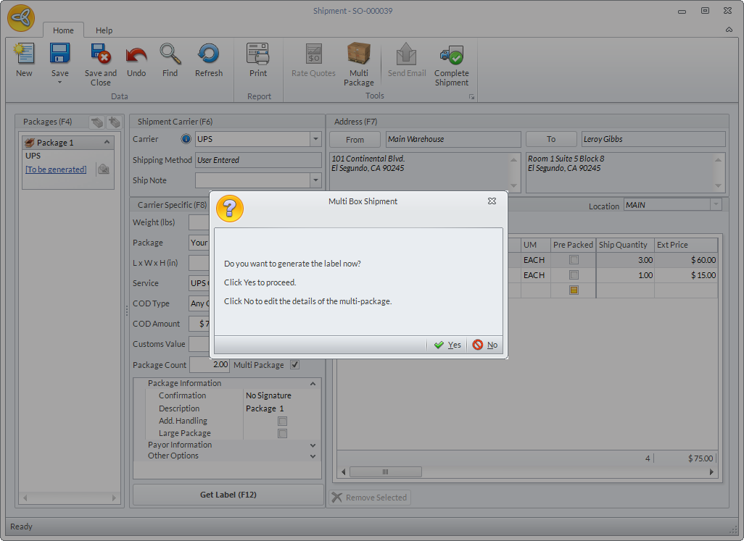Click the To be generated link

tap(56, 169)
